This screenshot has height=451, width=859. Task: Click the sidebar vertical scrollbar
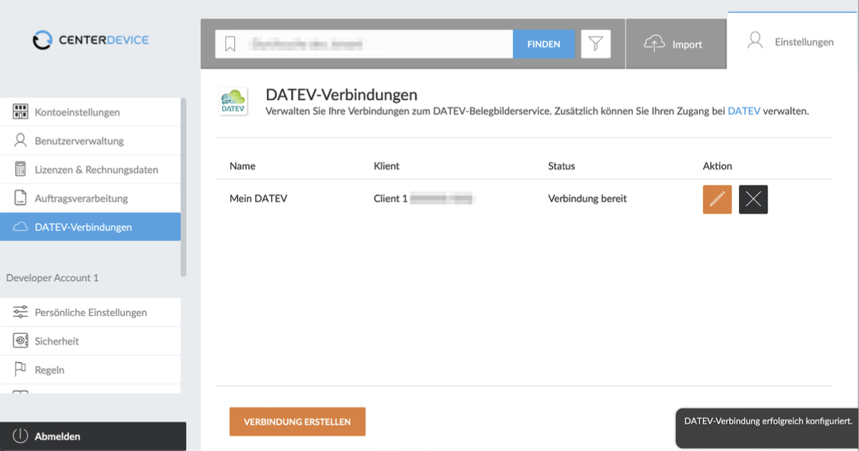tap(183, 187)
